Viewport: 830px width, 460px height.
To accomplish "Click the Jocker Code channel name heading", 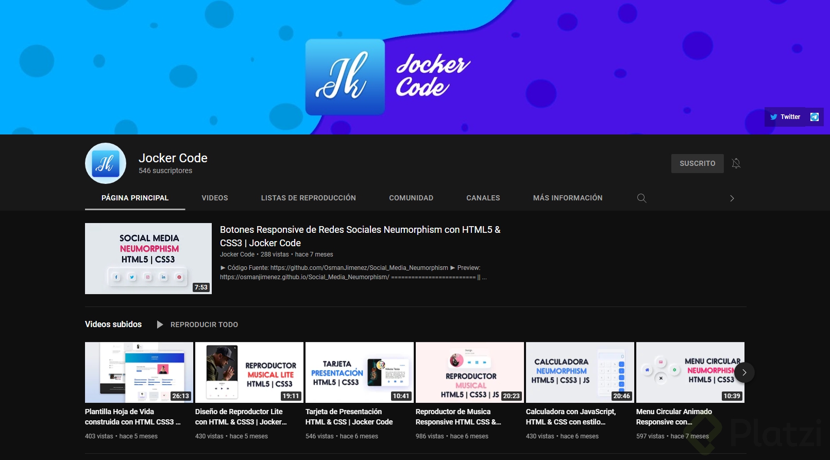I will pos(173,158).
